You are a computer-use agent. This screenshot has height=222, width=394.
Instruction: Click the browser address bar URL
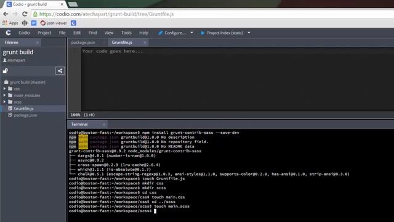(107, 14)
